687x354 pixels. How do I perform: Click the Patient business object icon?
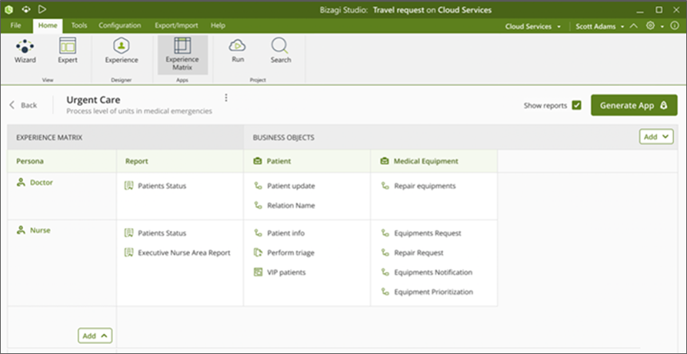(258, 161)
